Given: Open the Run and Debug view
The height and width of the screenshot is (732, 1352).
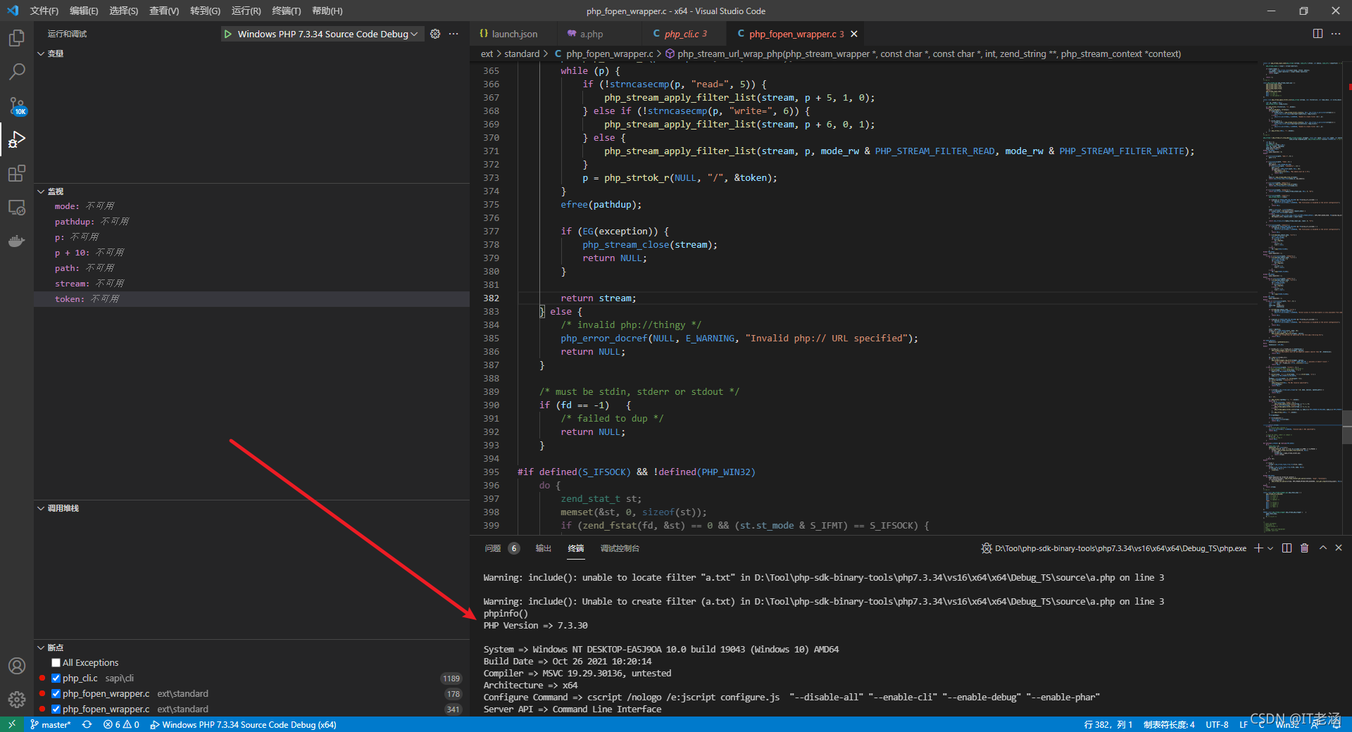Looking at the screenshot, I should [17, 139].
